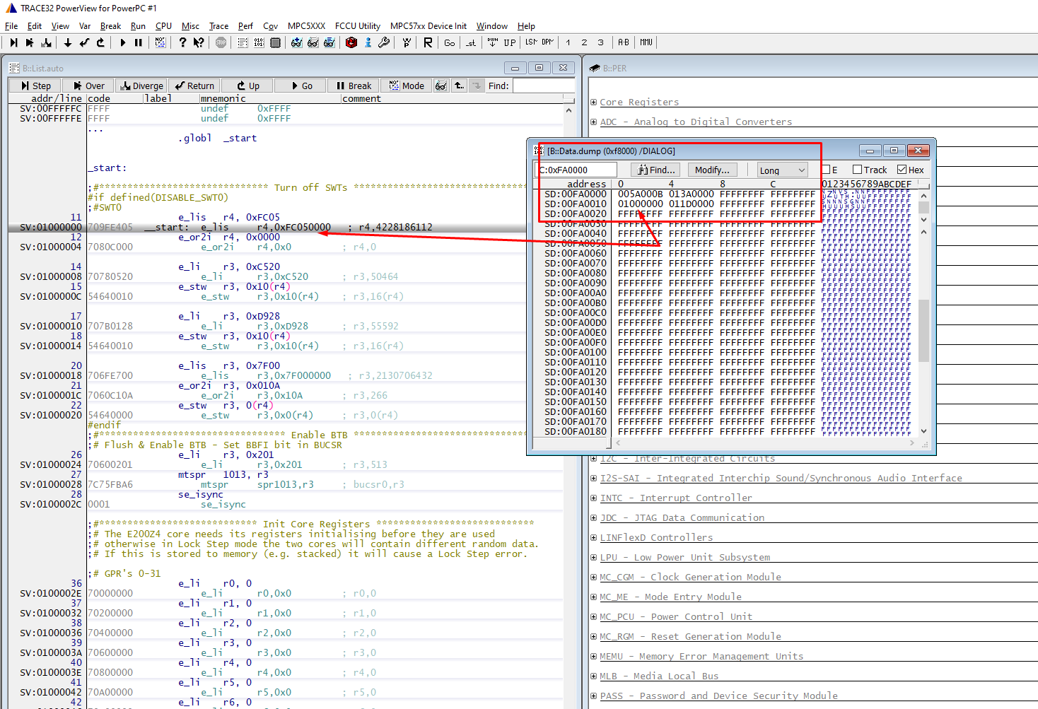The width and height of the screenshot is (1038, 709).
Task: Expand the Core Registers tree node
Action: coord(594,102)
